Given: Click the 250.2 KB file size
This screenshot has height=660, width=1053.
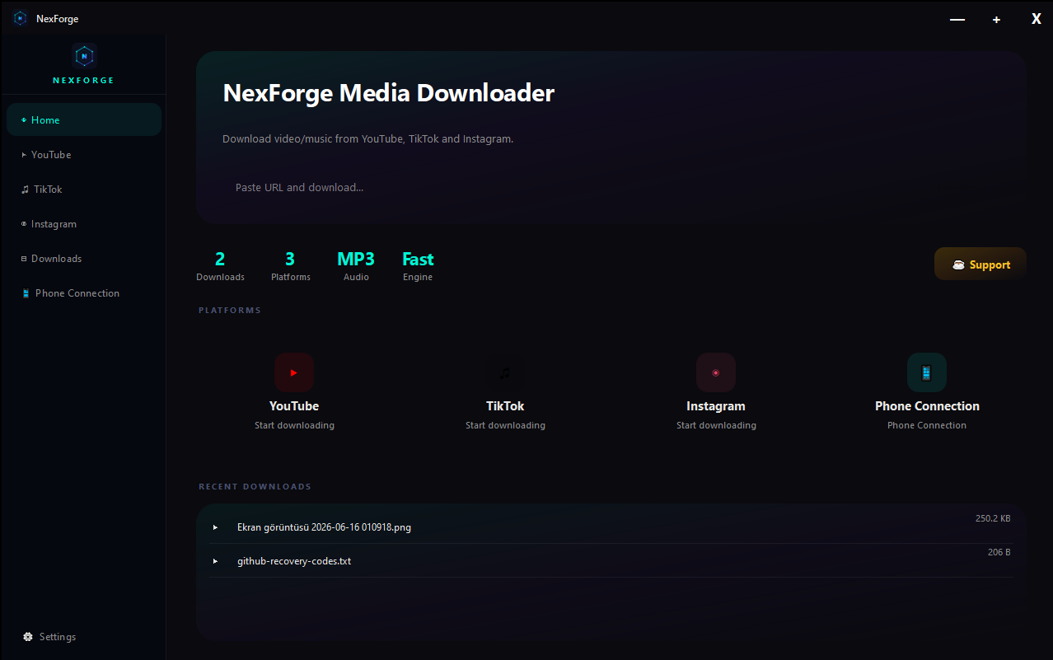Looking at the screenshot, I should click(993, 518).
